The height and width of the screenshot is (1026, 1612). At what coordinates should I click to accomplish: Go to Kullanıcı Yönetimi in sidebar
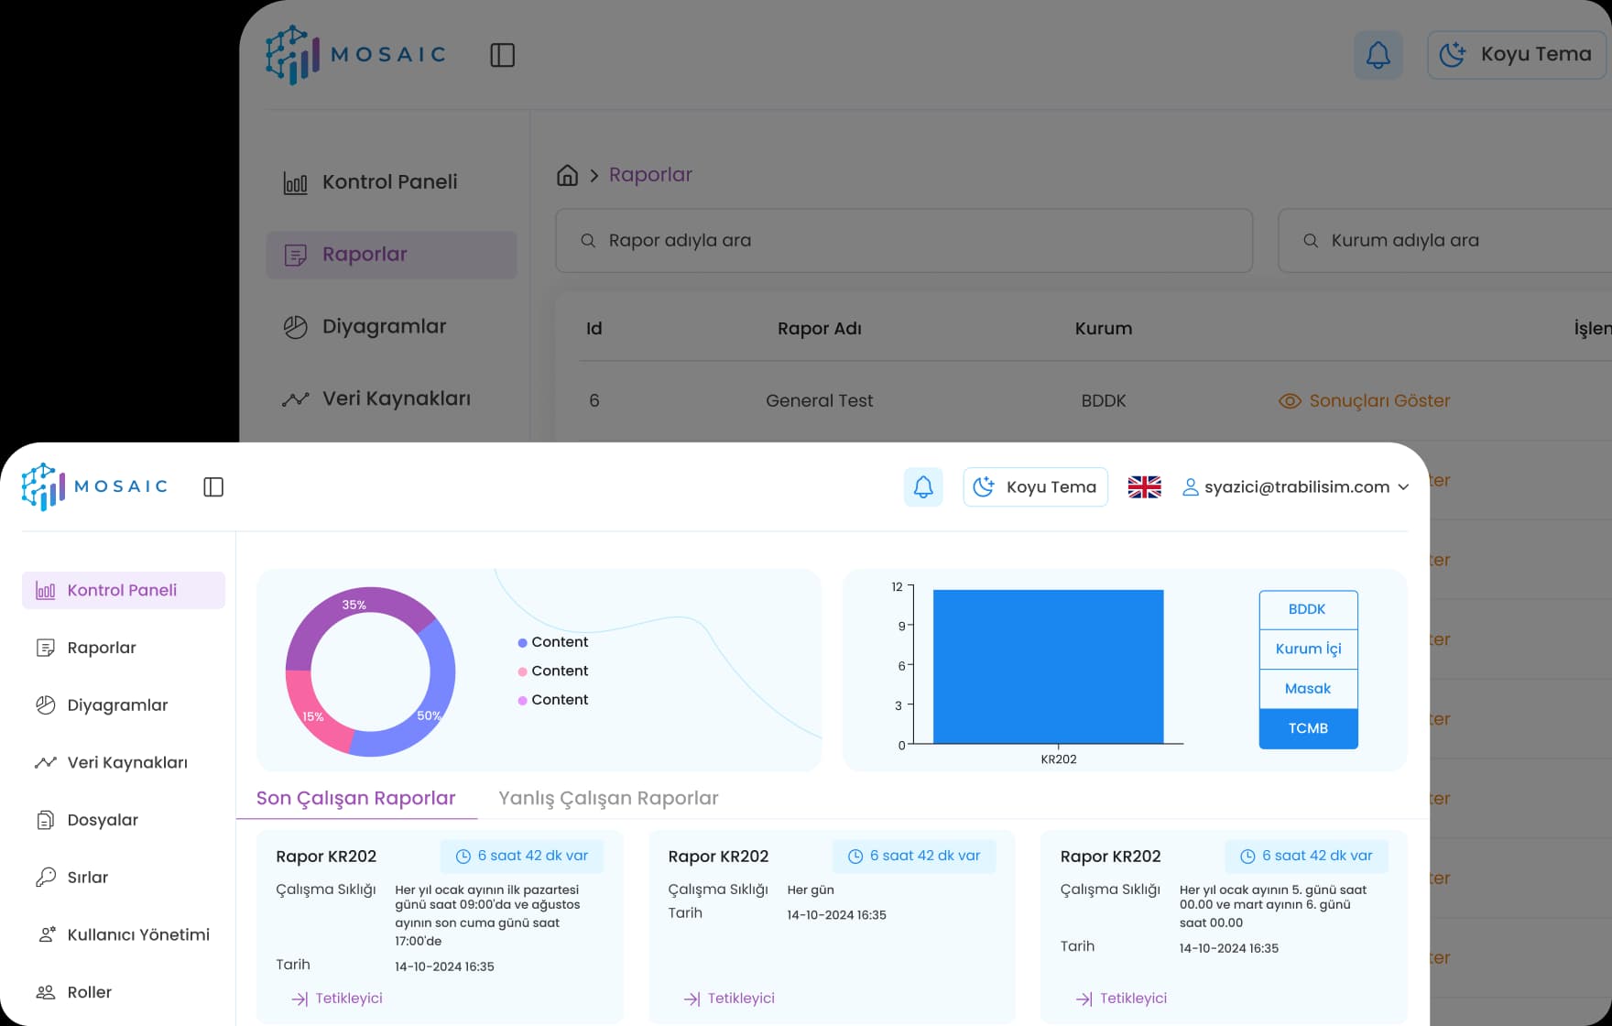click(137, 934)
